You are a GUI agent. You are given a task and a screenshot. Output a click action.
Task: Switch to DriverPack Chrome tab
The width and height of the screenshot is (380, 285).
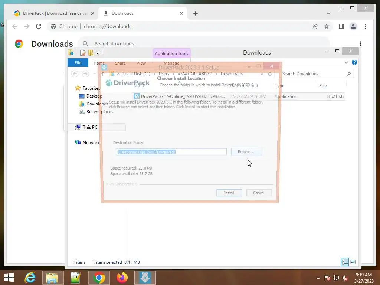(x=54, y=13)
